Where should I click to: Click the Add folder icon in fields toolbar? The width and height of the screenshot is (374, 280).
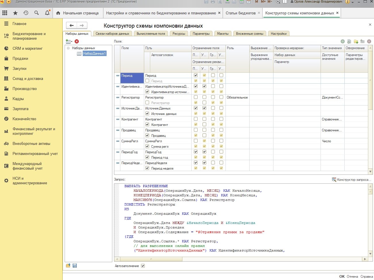(356, 41)
